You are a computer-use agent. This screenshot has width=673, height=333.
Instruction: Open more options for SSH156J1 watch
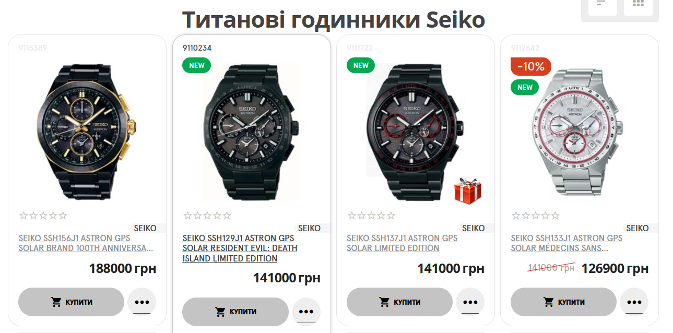pos(141,302)
